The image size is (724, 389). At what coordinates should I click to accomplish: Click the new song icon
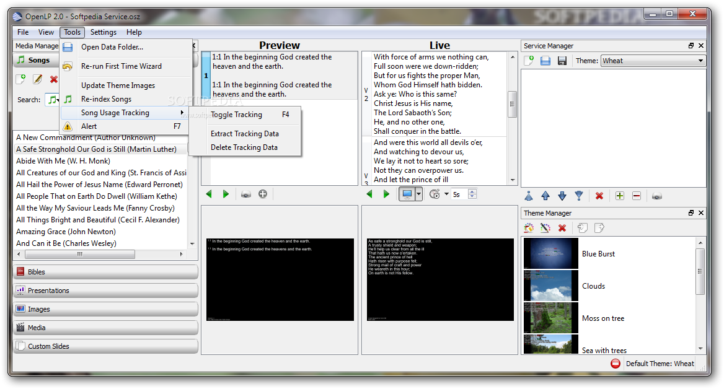(x=21, y=79)
